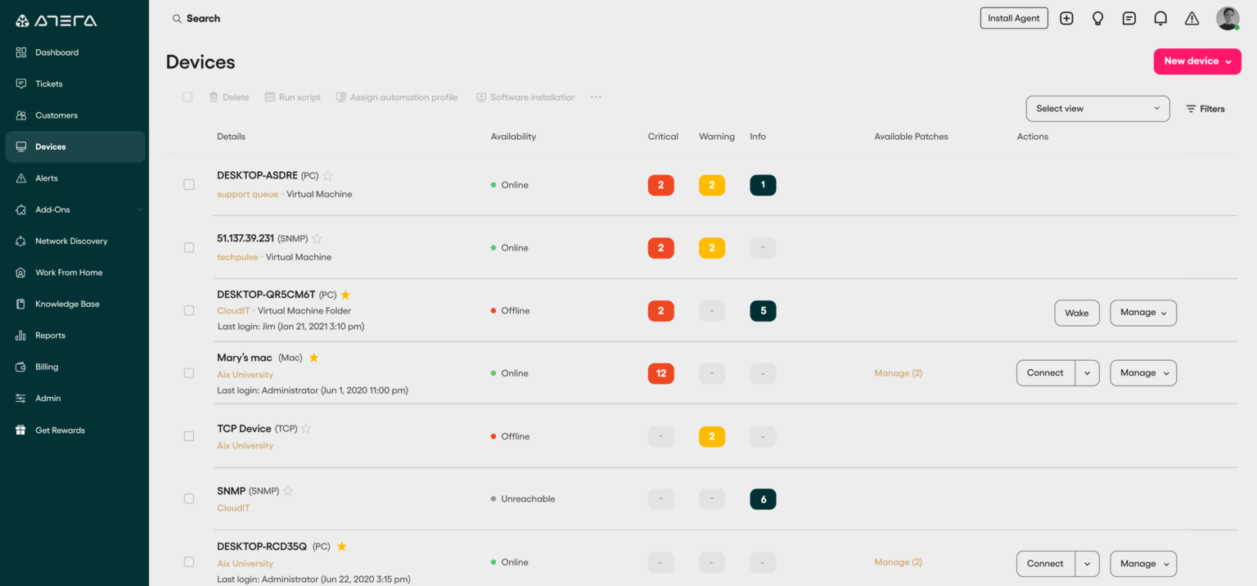Click the lightbulb ideas icon in the top bar

pyautogui.click(x=1097, y=18)
